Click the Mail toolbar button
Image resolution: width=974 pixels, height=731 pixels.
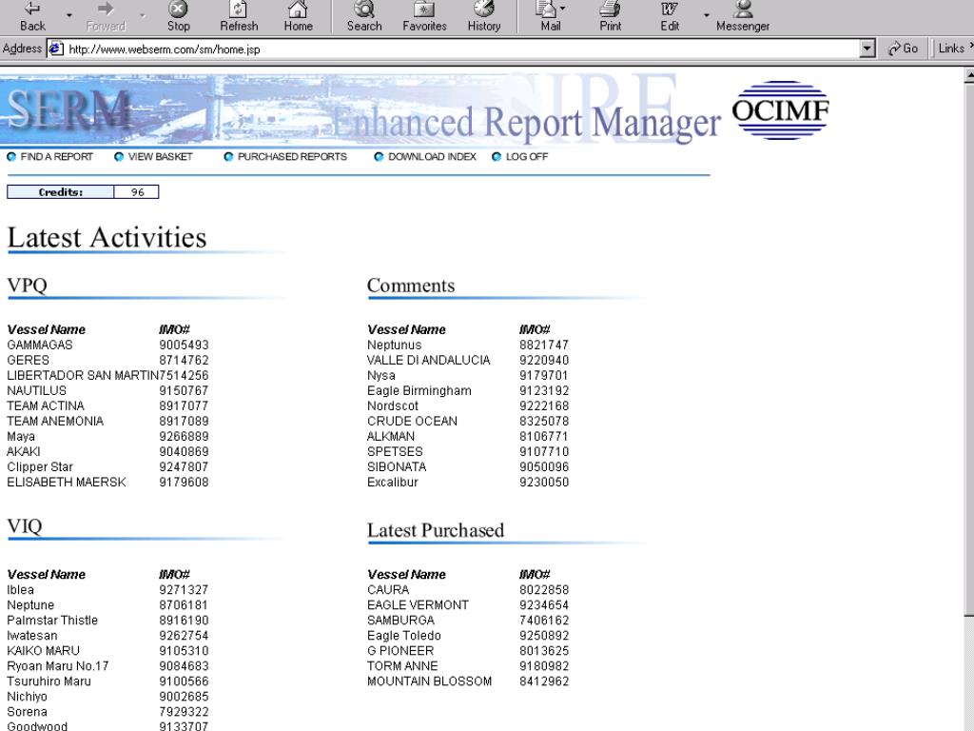coord(551,17)
